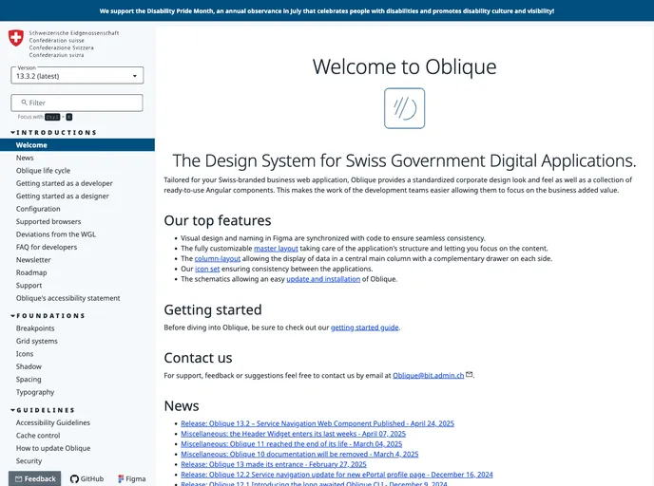Viewport: 654px width, 486px height.
Task: Follow the master layout link
Action: pyautogui.click(x=276, y=249)
